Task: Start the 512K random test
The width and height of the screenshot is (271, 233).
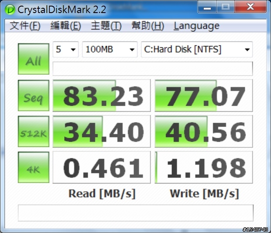Action: click(x=34, y=131)
